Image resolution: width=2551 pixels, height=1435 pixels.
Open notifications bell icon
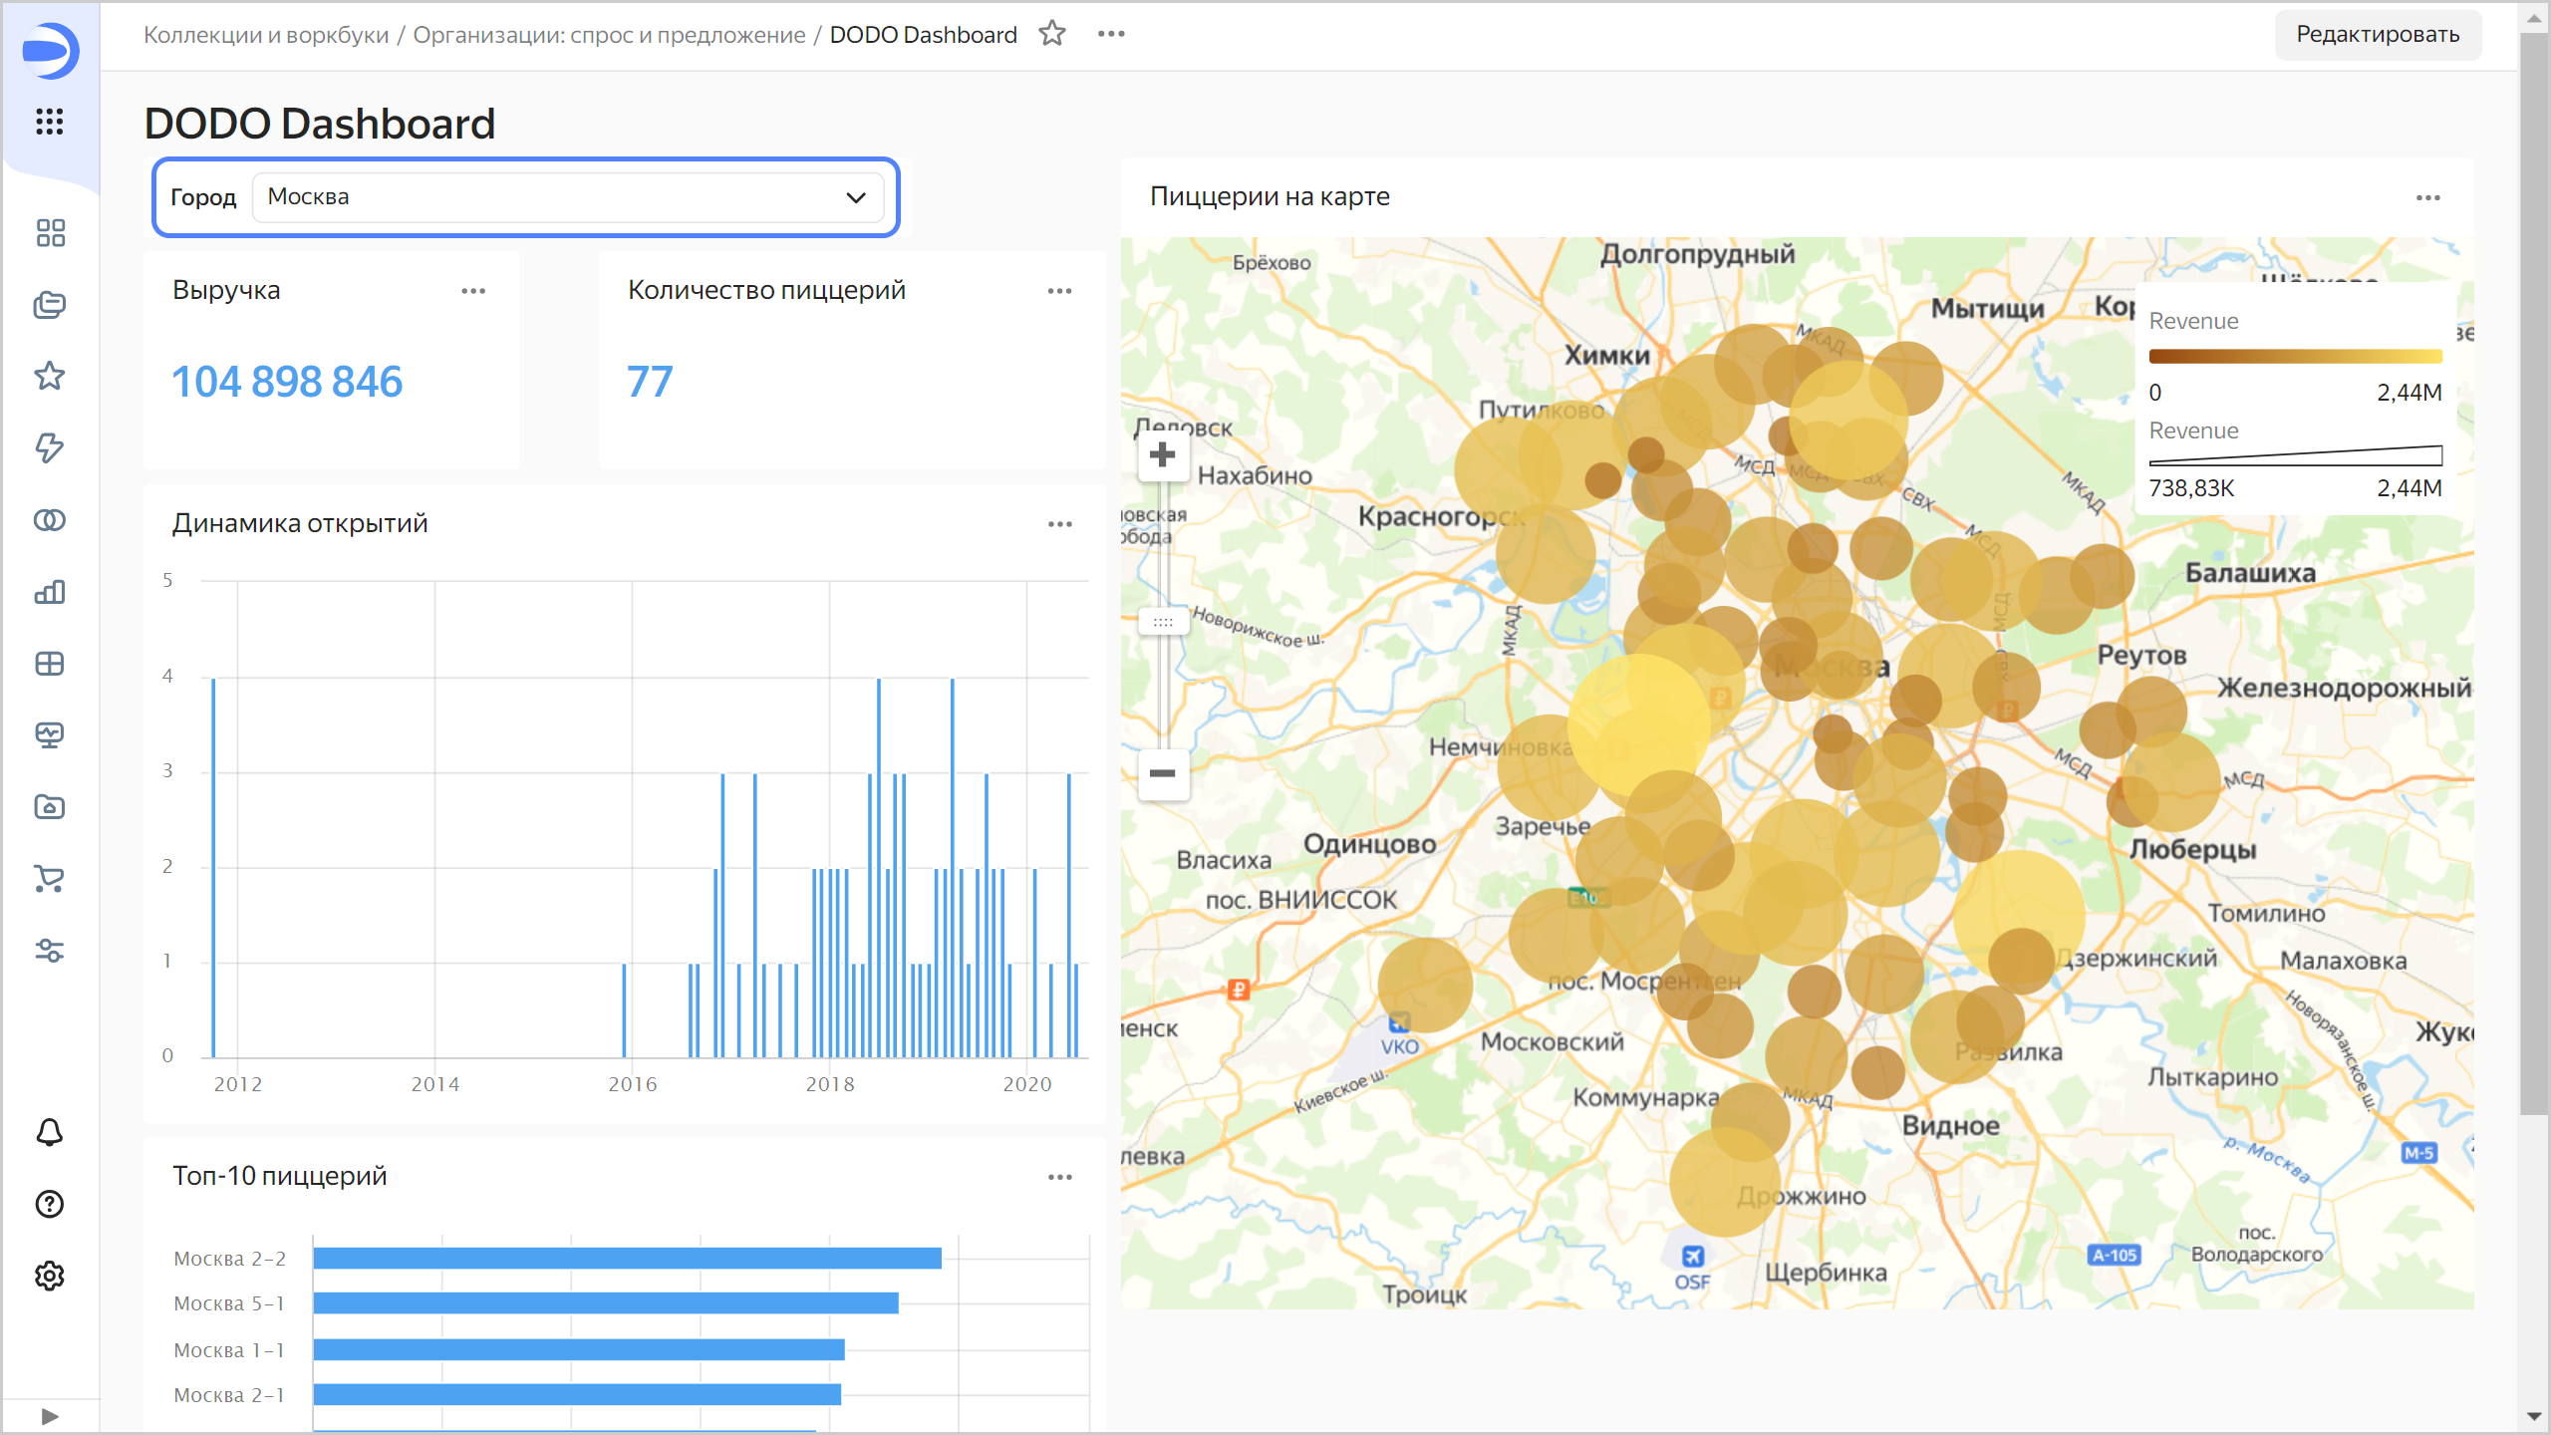click(50, 1132)
